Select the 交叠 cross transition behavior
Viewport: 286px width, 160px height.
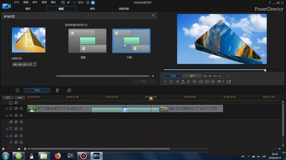tap(131, 41)
